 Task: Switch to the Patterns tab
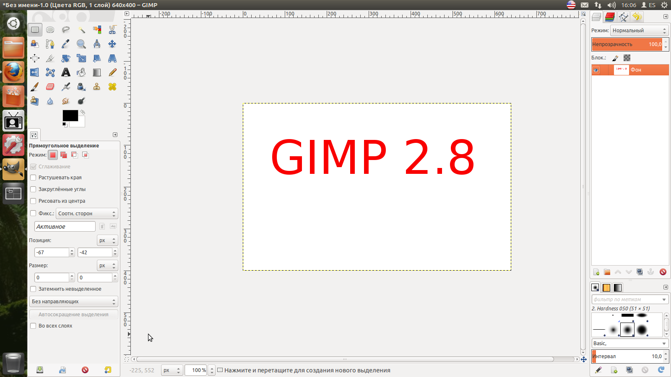coord(606,288)
